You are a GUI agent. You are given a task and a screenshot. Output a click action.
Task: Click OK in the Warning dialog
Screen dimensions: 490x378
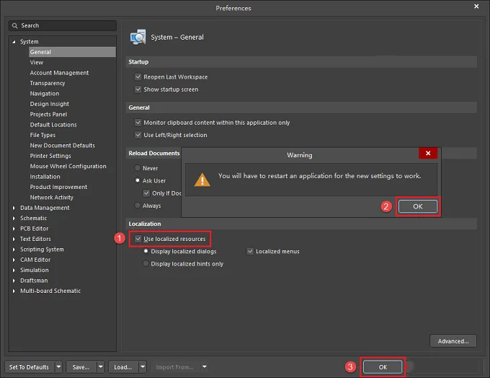418,206
